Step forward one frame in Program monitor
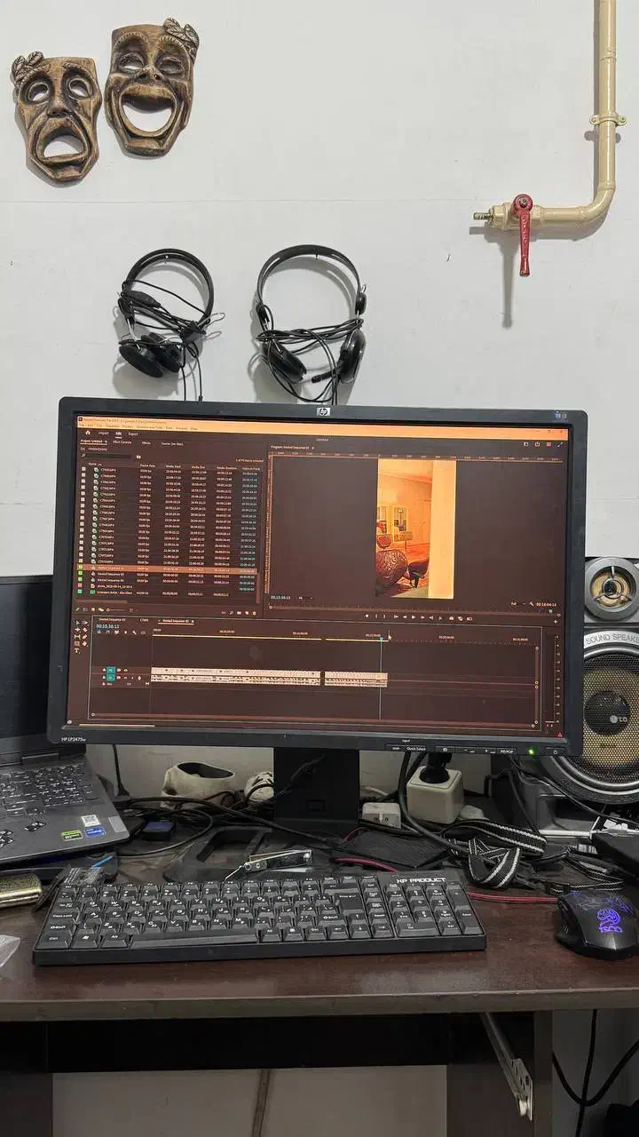The image size is (639, 1137). [422, 617]
